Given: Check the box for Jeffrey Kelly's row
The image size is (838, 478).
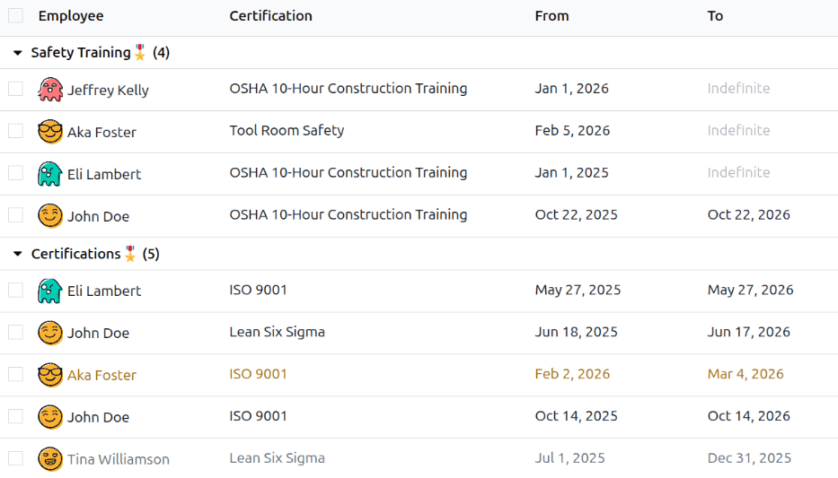Looking at the screenshot, I should tap(15, 89).
